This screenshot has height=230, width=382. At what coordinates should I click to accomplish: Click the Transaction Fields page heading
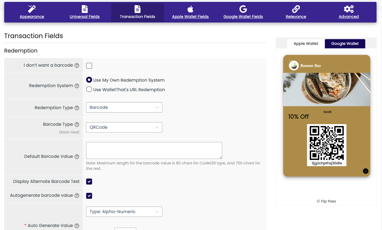point(34,36)
